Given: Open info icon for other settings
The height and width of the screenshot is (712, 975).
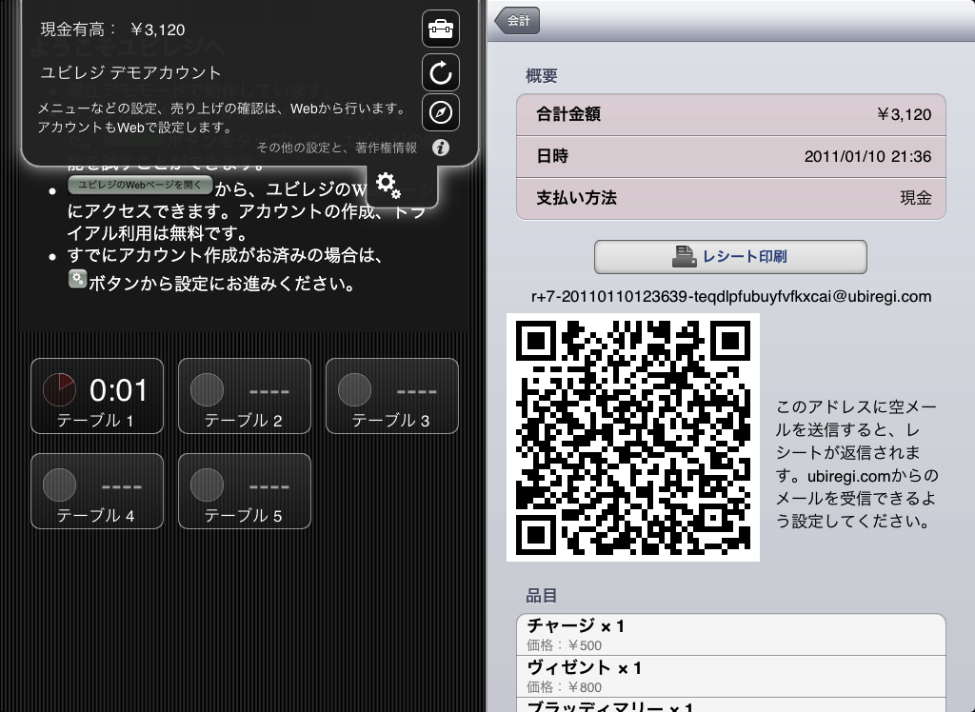Looking at the screenshot, I should click(441, 148).
